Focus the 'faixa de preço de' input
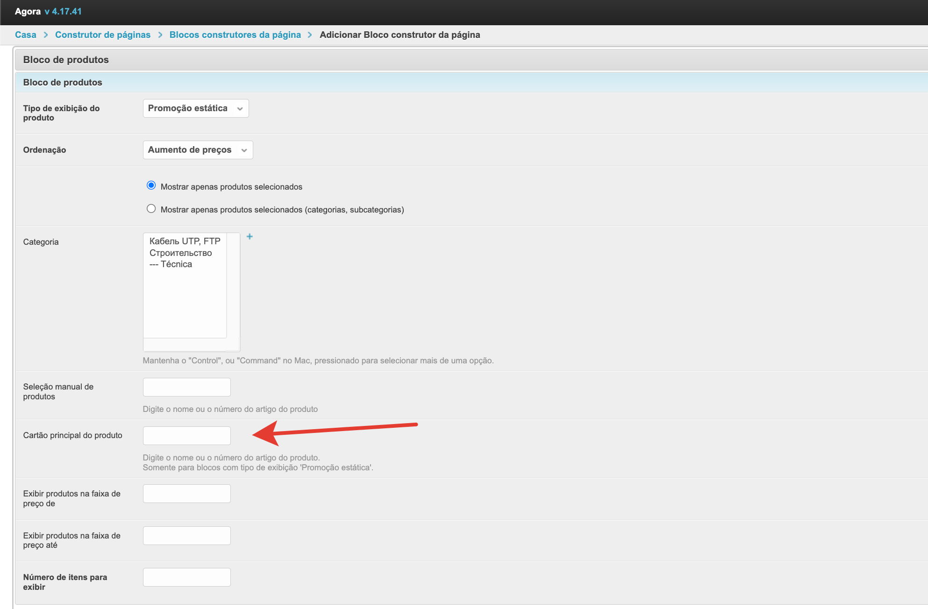 186,494
